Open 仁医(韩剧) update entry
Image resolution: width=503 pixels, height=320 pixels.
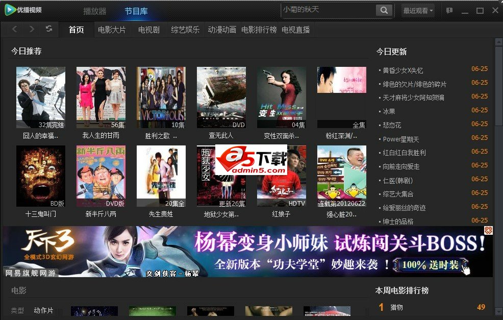pos(398,180)
